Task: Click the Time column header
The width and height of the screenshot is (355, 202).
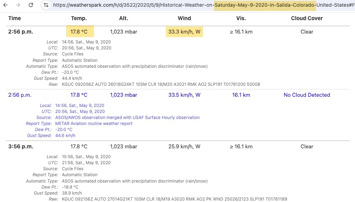Action: (x=15, y=18)
